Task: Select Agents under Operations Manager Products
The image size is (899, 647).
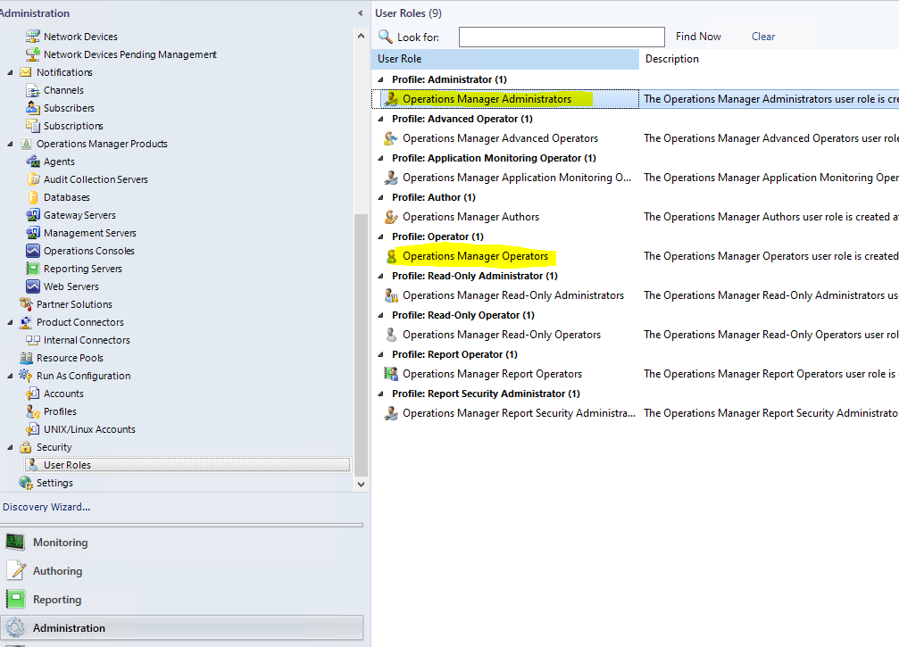Action: point(61,161)
